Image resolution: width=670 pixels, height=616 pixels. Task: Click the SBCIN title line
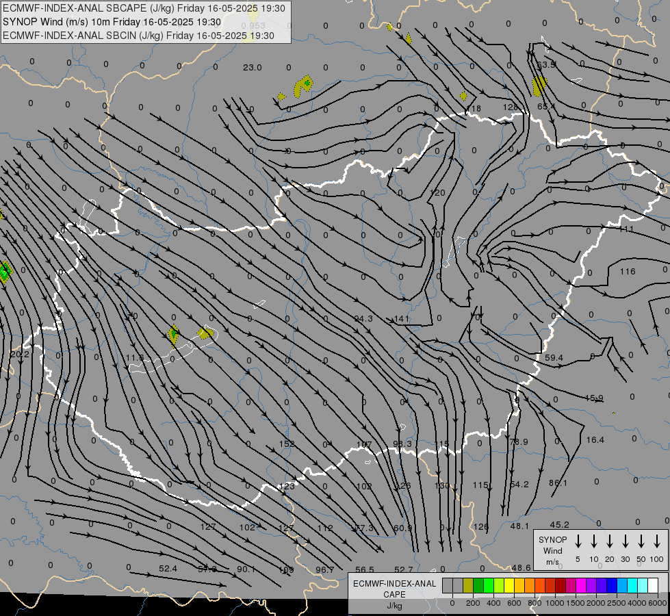pos(138,36)
